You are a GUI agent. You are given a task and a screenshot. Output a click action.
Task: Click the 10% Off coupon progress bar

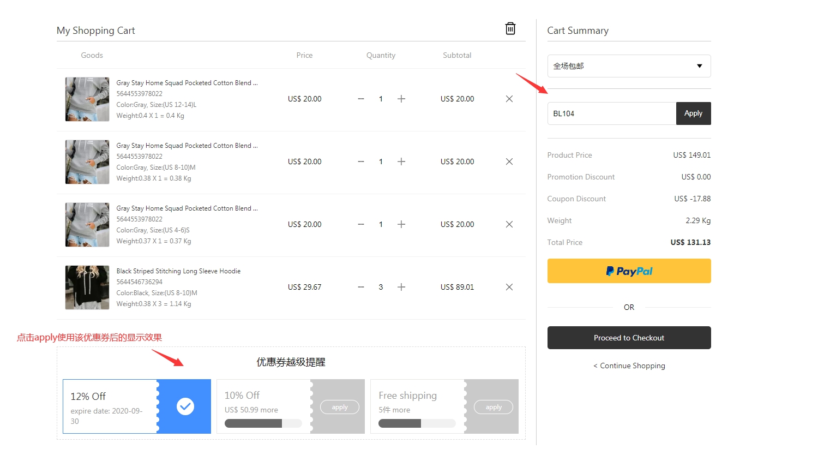pos(263,423)
